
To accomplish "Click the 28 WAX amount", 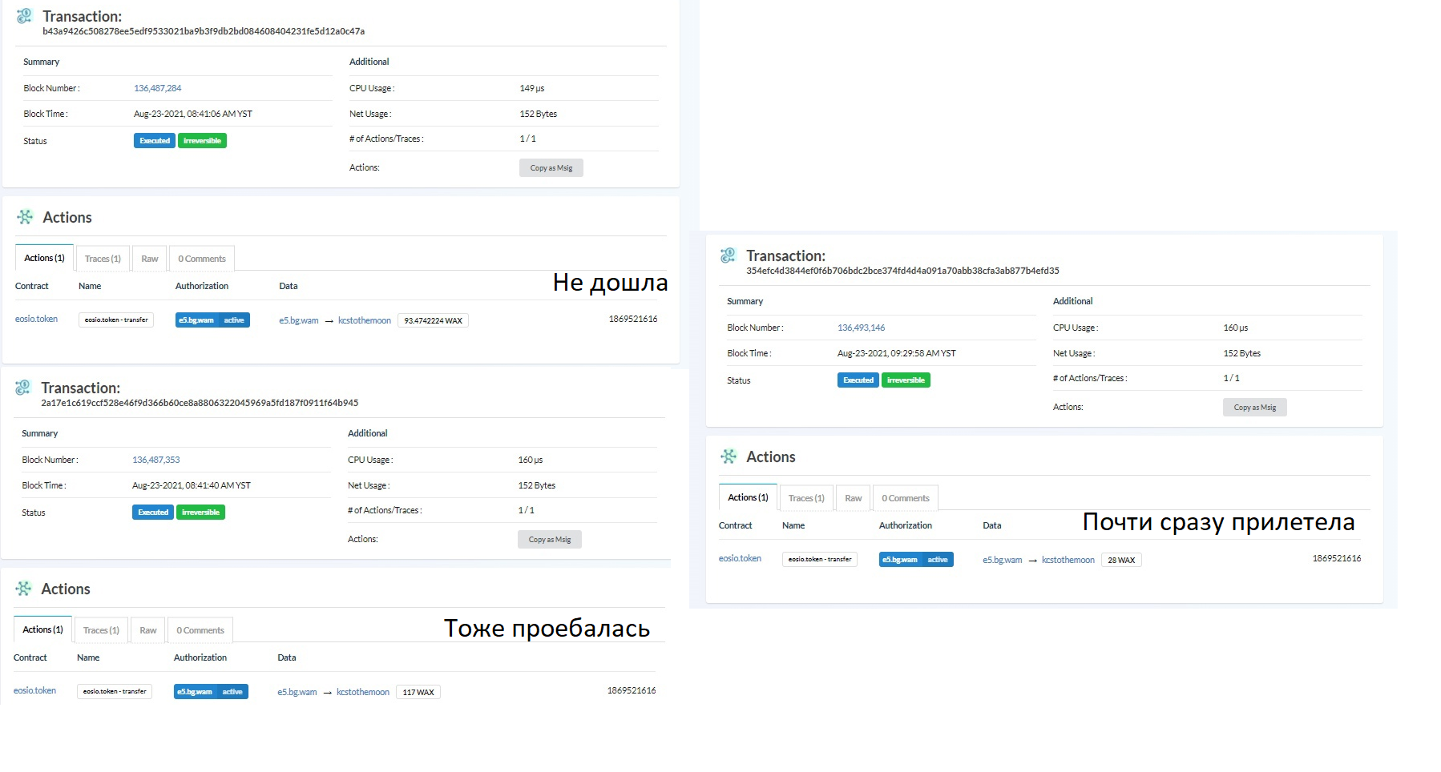I will point(1121,560).
